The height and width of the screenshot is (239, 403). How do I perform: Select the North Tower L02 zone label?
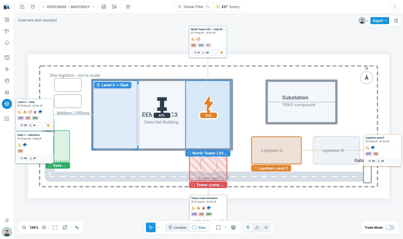click(208, 153)
